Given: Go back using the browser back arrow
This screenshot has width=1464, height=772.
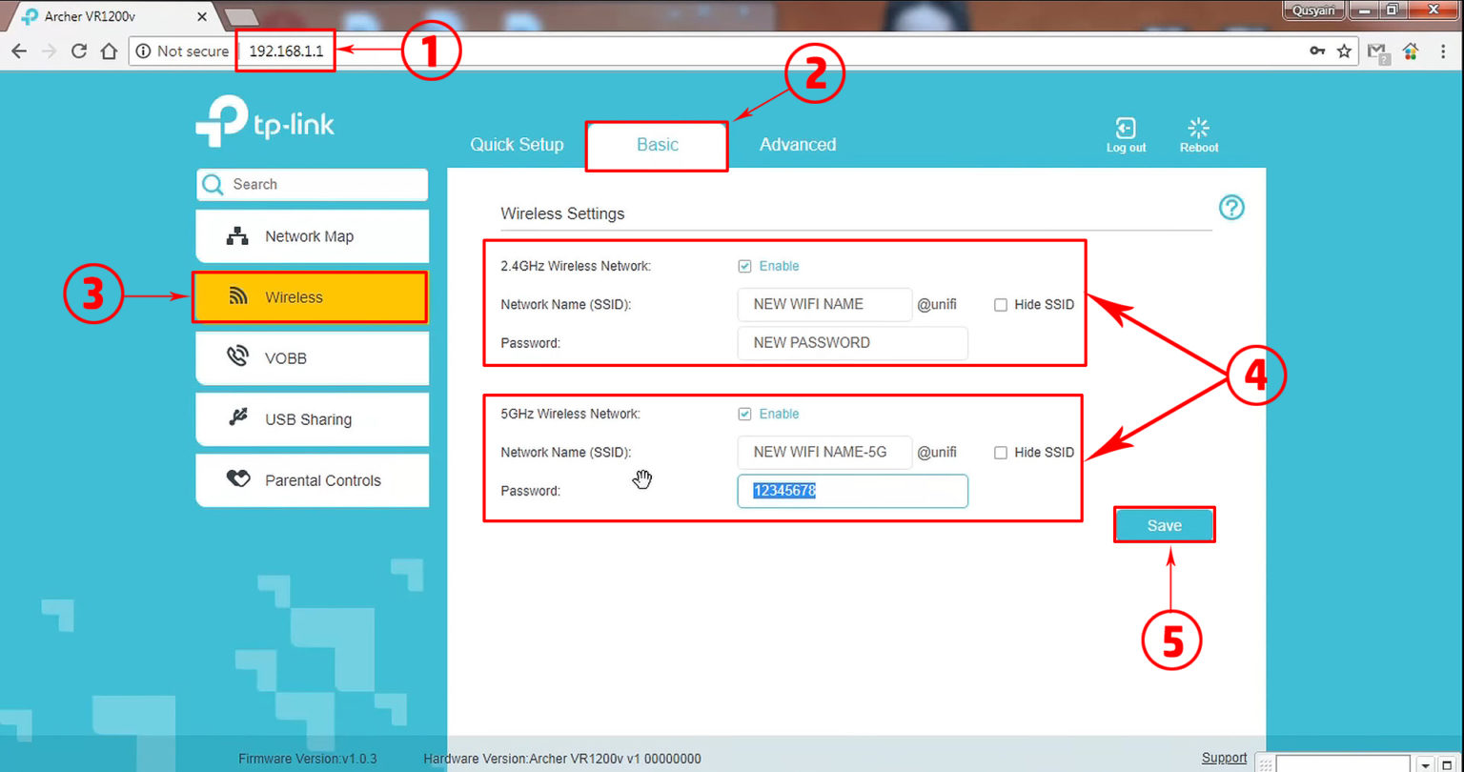Looking at the screenshot, I should pyautogui.click(x=19, y=51).
